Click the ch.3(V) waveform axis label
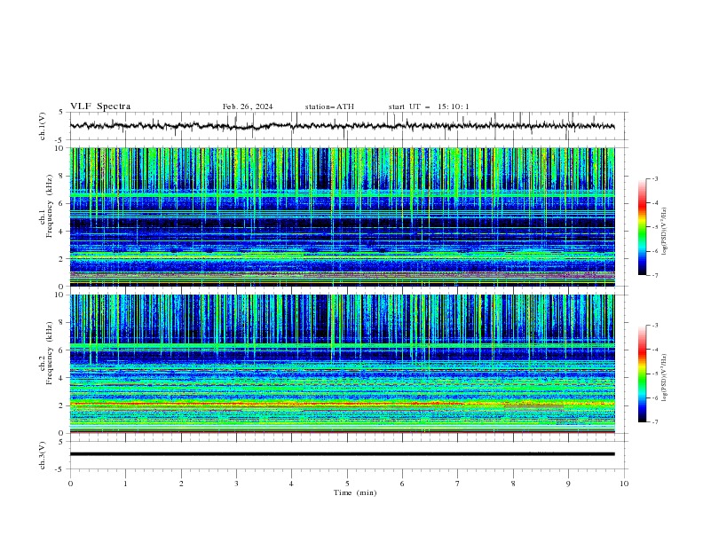 43,455
